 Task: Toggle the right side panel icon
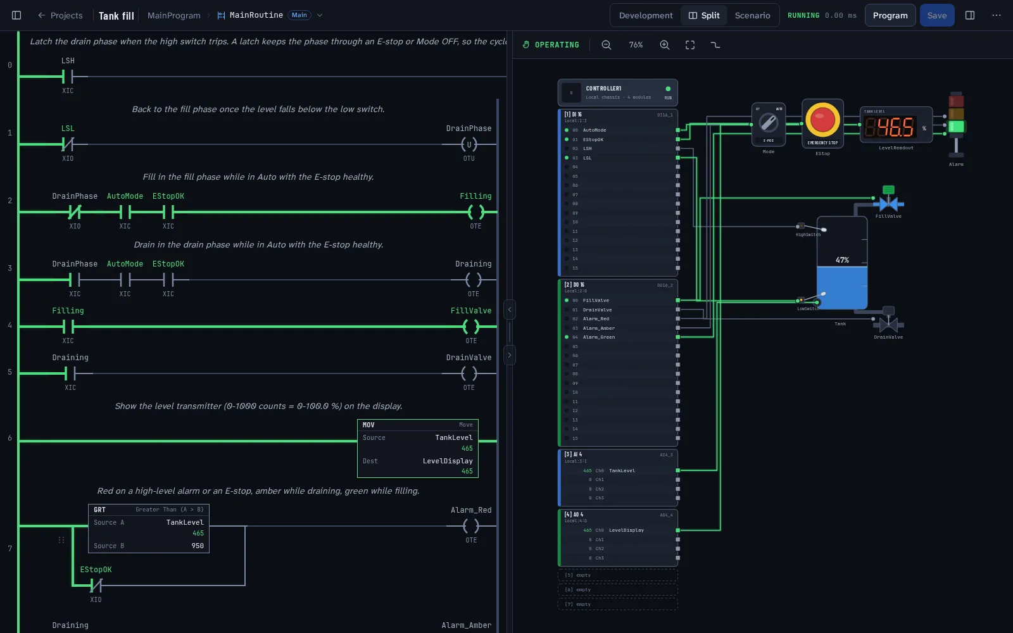(970, 15)
